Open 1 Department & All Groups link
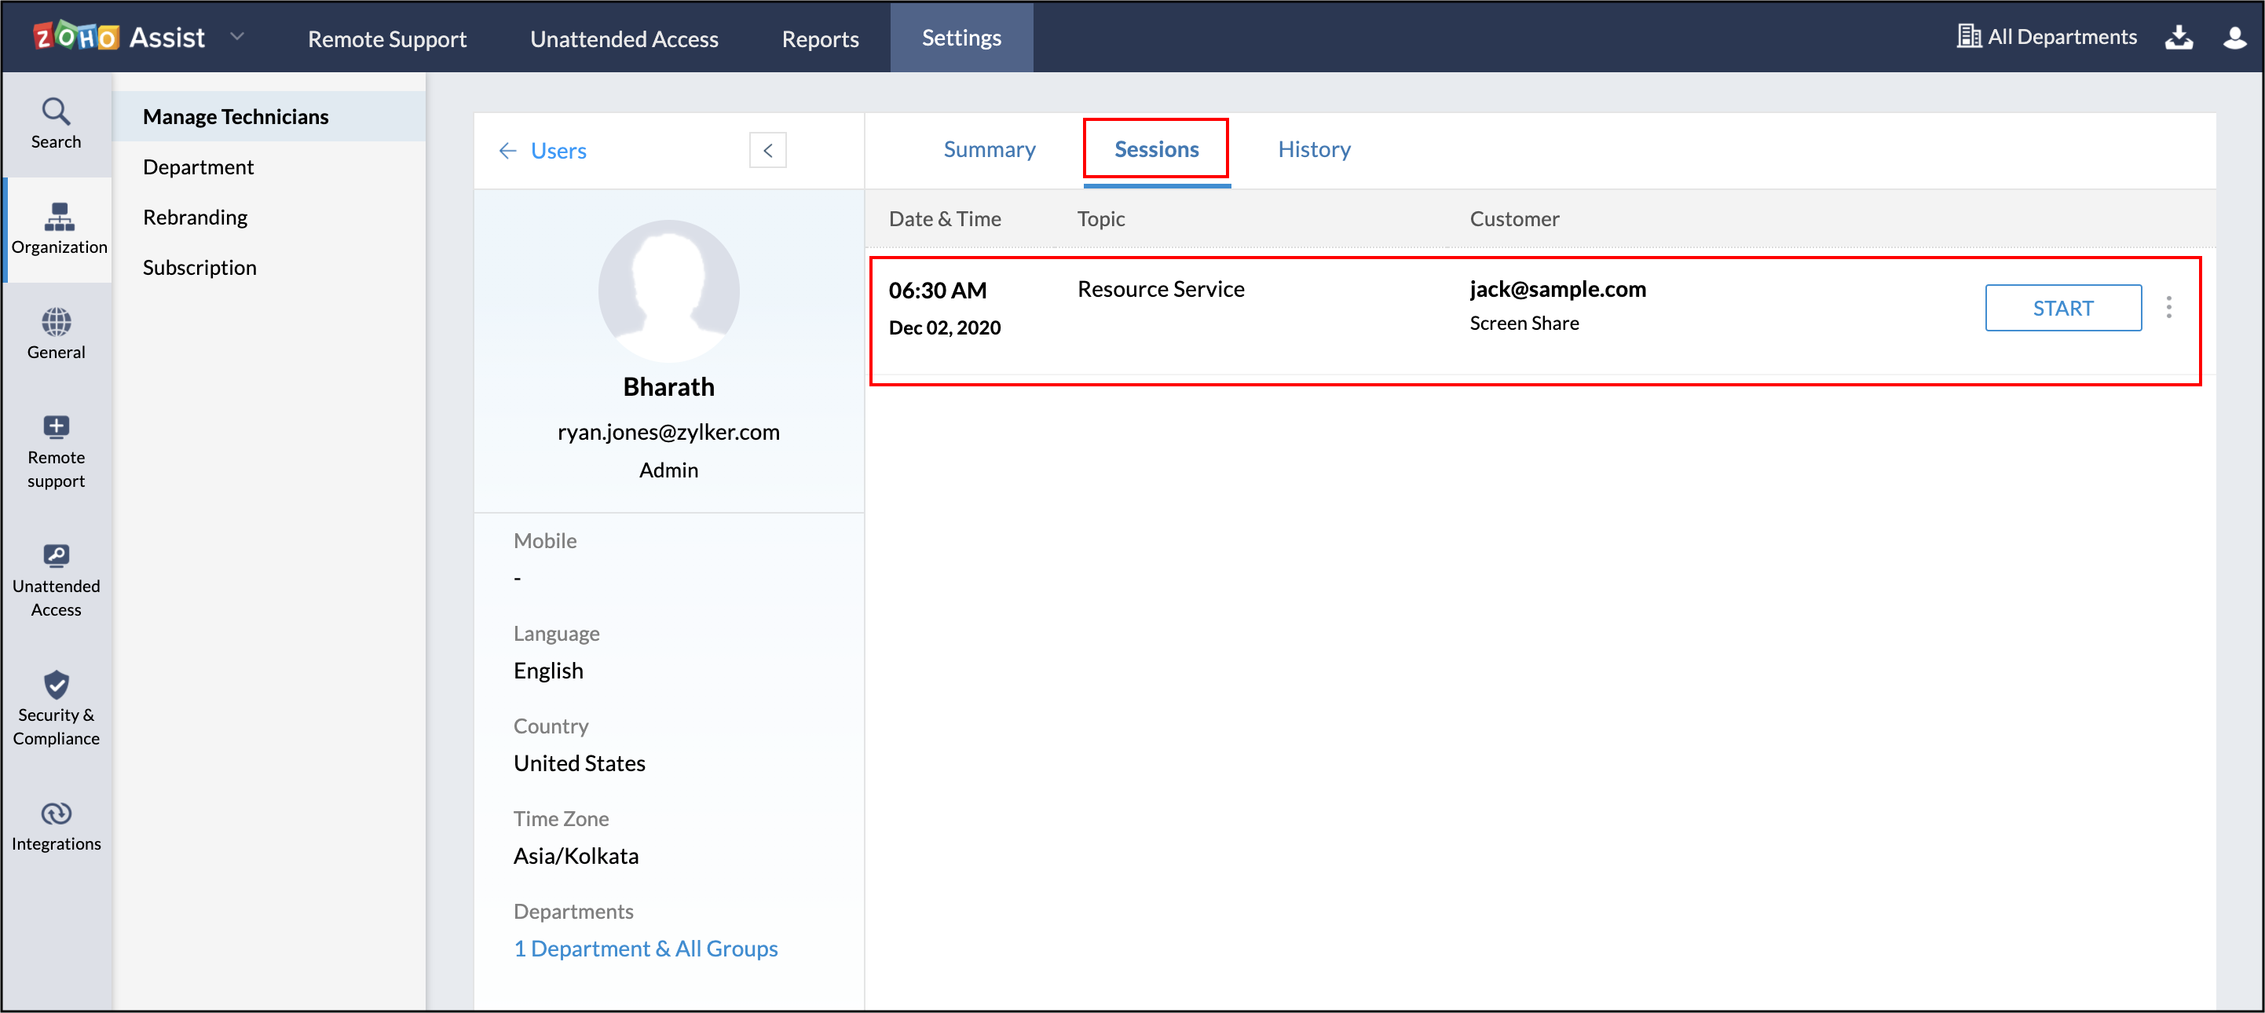The height and width of the screenshot is (1013, 2265). (x=646, y=948)
